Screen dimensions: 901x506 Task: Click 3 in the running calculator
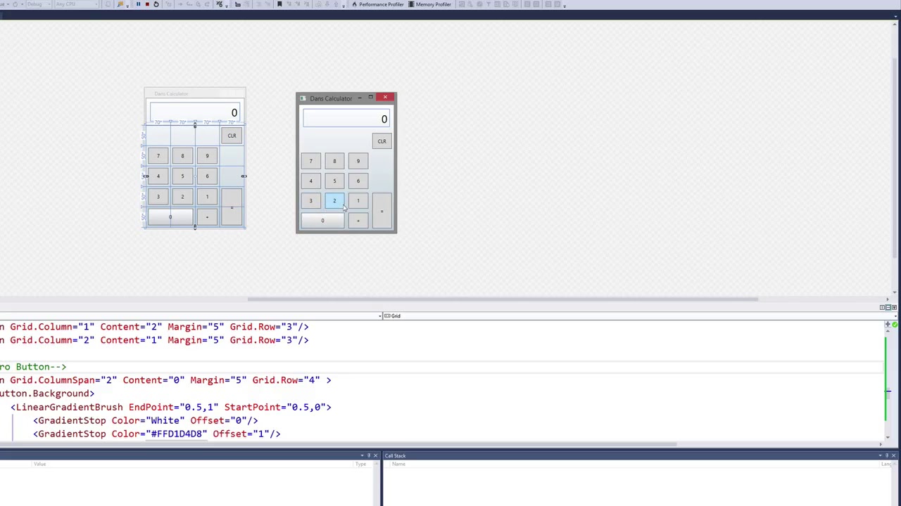[x=310, y=200]
